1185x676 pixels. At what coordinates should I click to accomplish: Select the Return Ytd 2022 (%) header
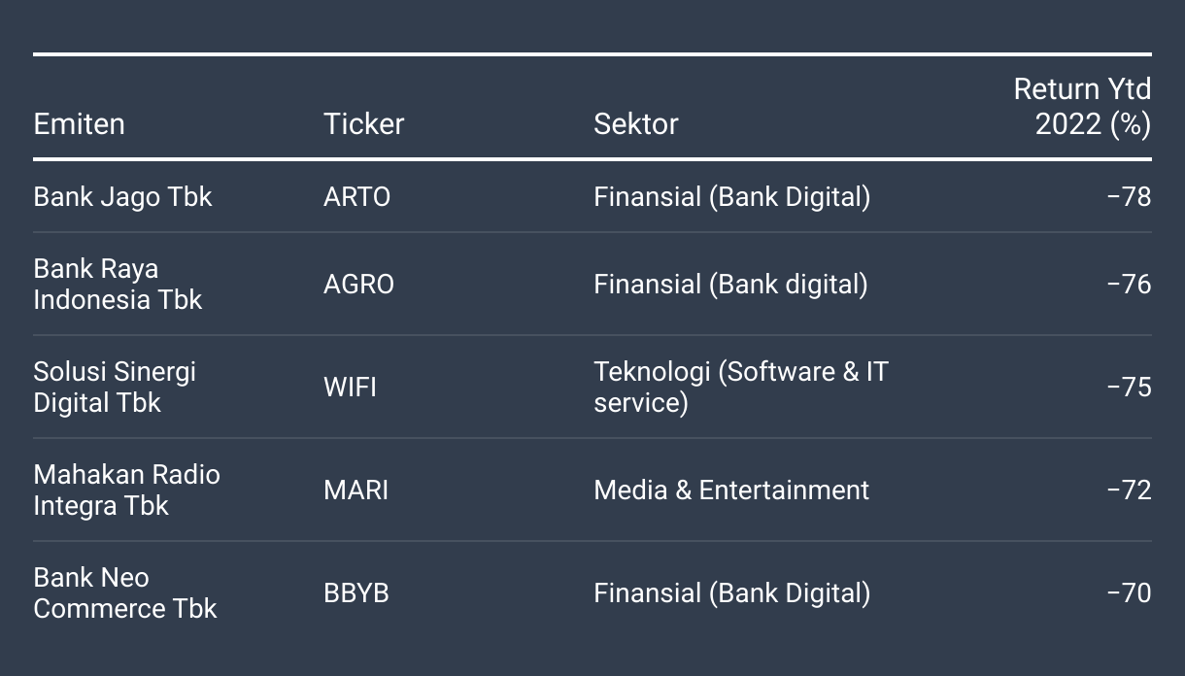pyautogui.click(x=1082, y=107)
